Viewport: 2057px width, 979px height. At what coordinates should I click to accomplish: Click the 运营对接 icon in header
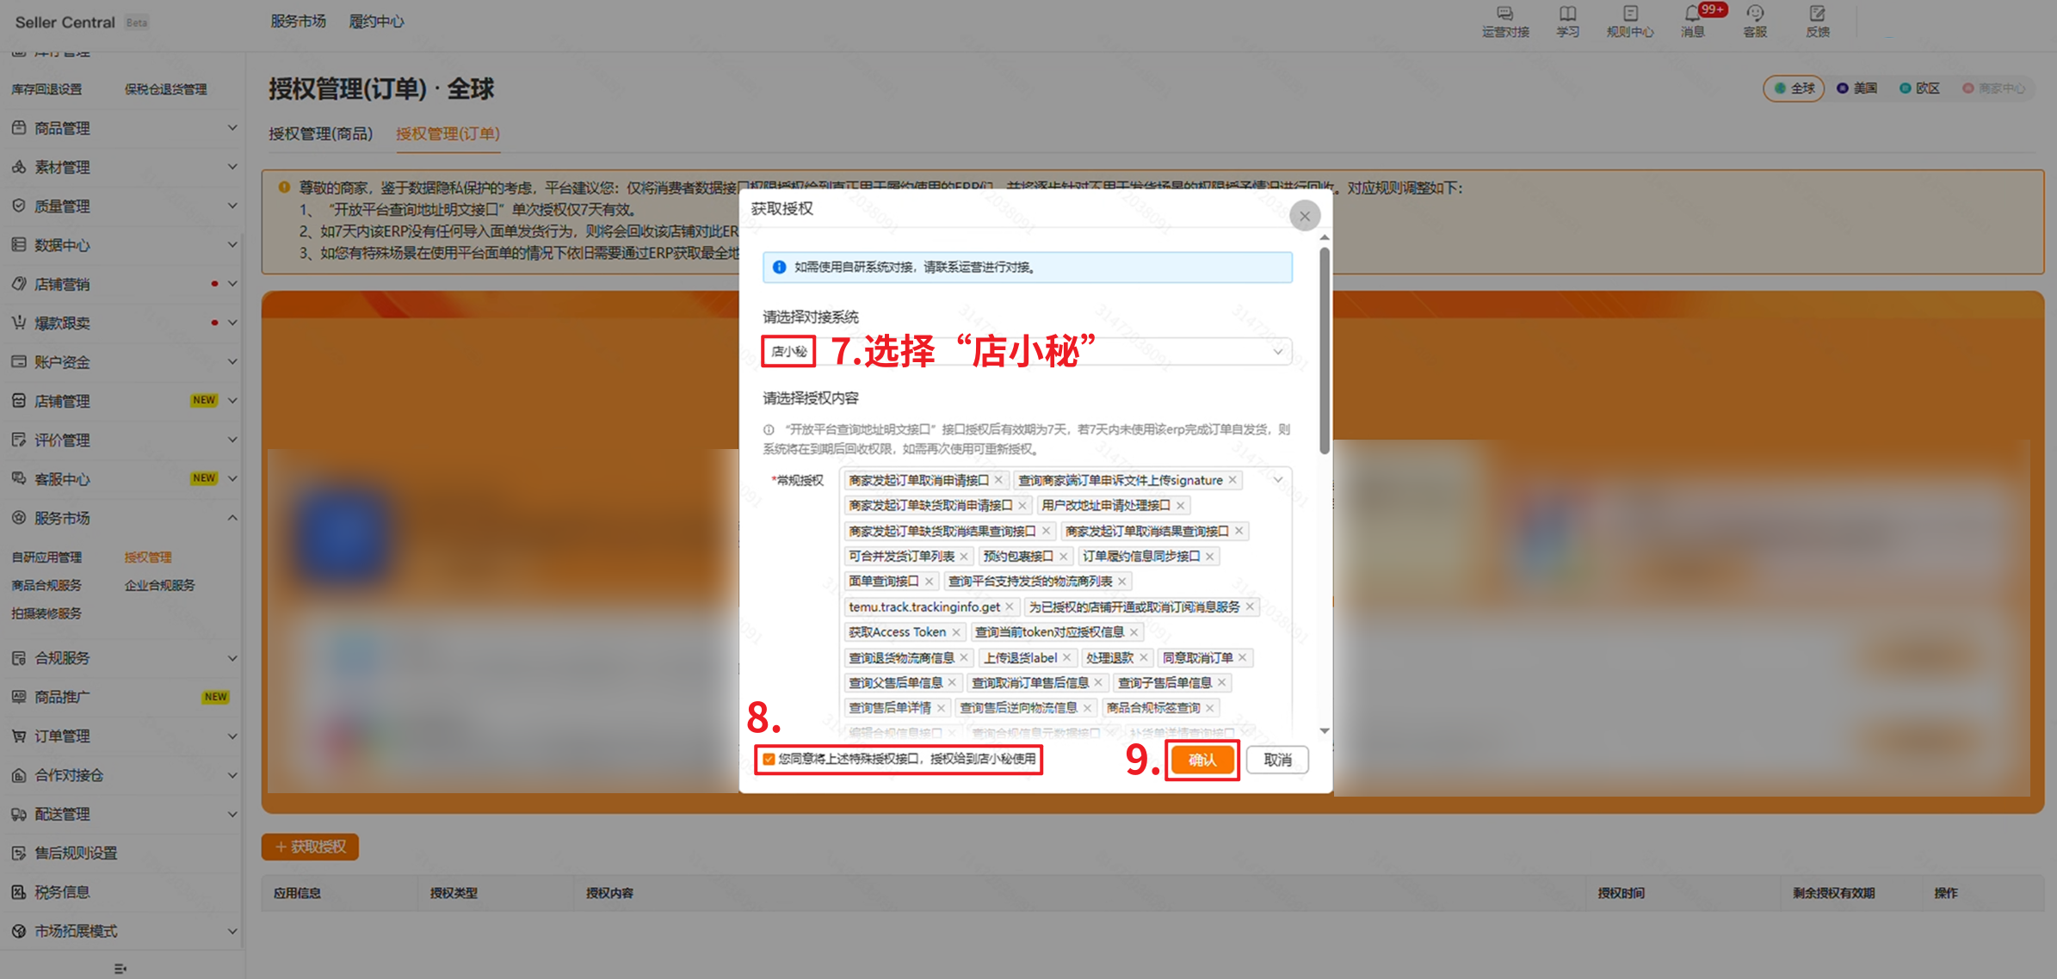(x=1504, y=15)
